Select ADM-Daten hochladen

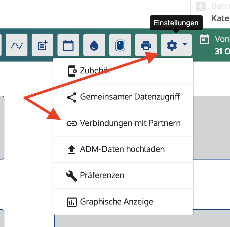(x=123, y=149)
